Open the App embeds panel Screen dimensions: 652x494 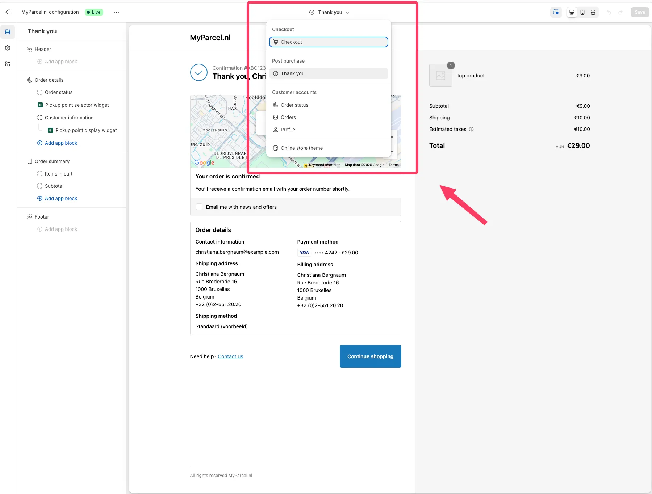click(8, 64)
